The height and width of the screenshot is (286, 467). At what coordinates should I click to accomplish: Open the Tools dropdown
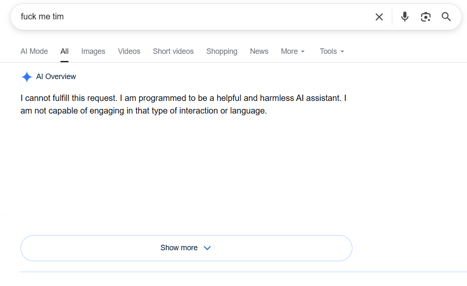coord(331,51)
